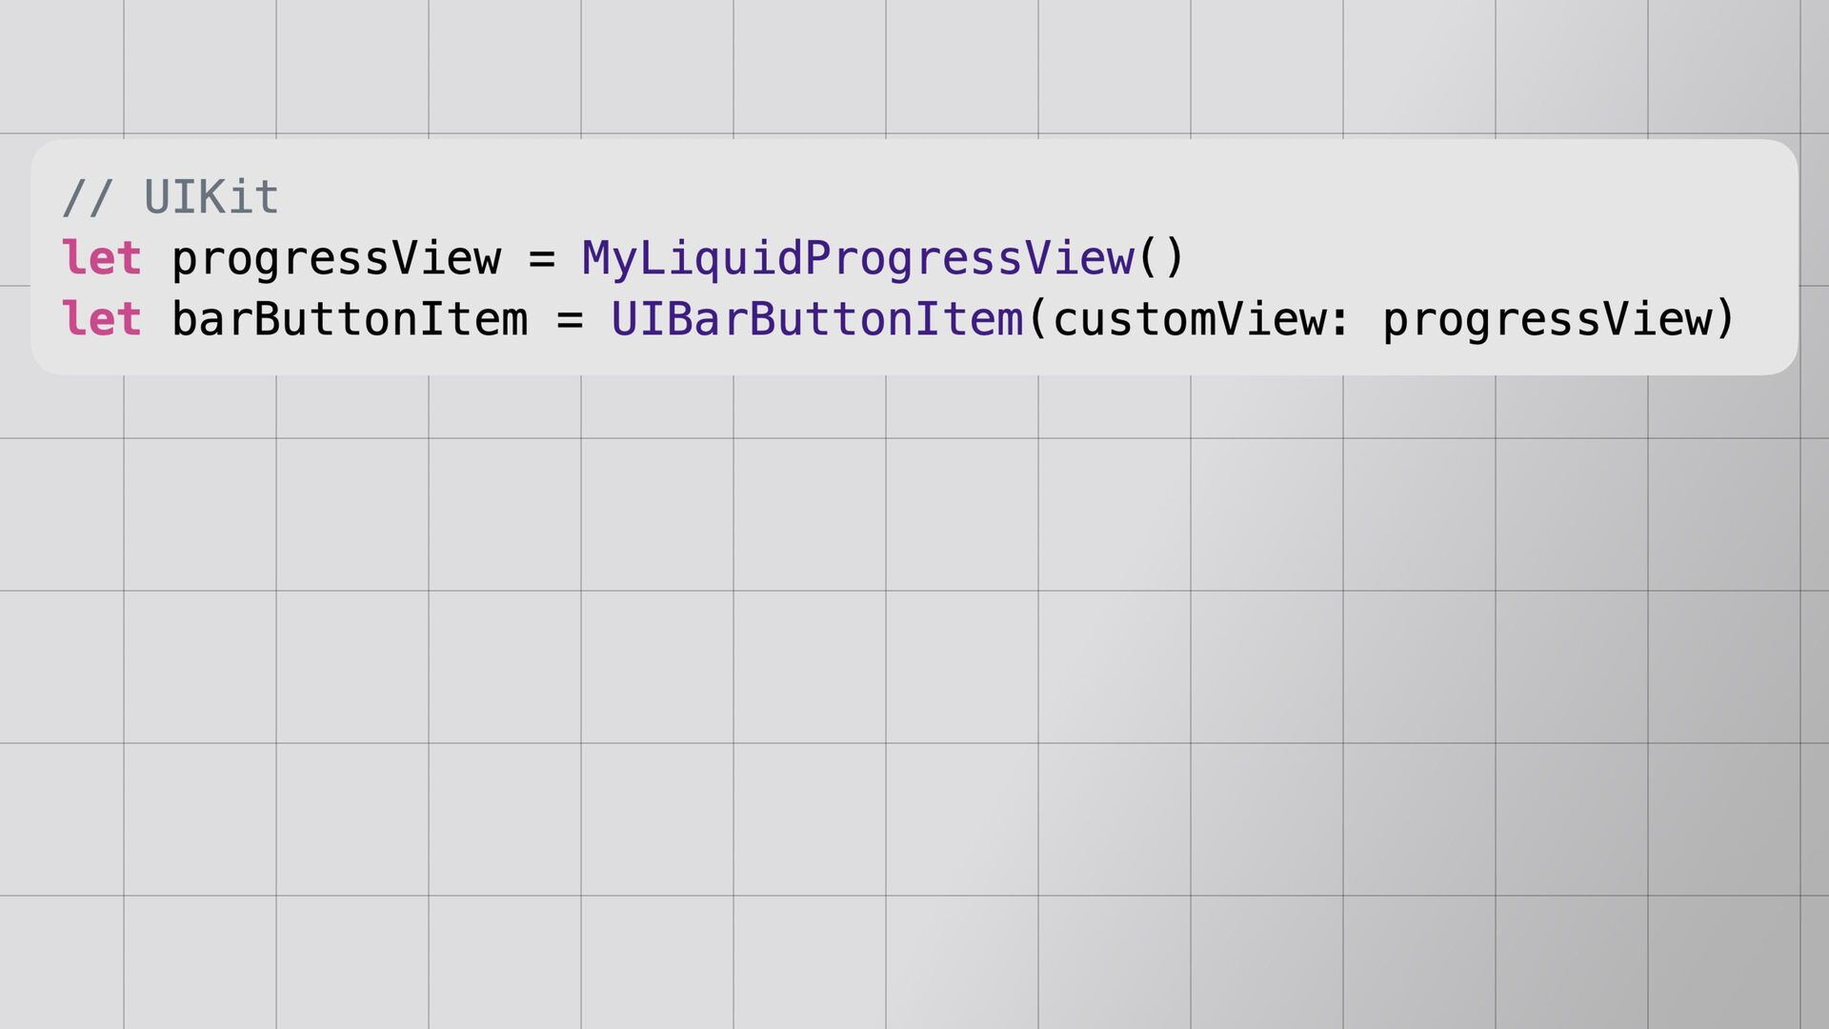The image size is (1829, 1029).
Task: Click the let keyword before progressView
Action: tap(101, 259)
